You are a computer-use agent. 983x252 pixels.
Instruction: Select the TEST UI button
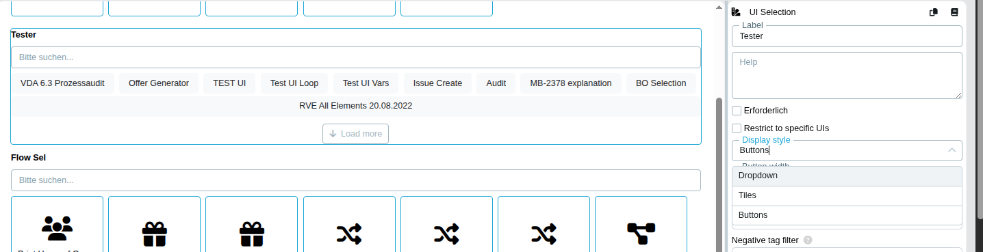229,83
